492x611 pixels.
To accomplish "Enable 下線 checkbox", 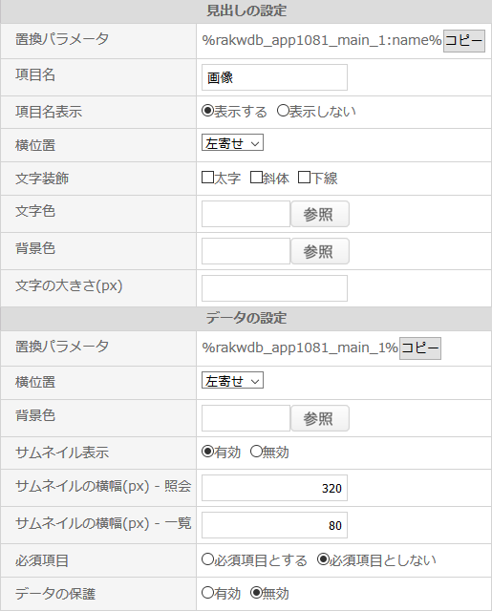I will point(304,178).
